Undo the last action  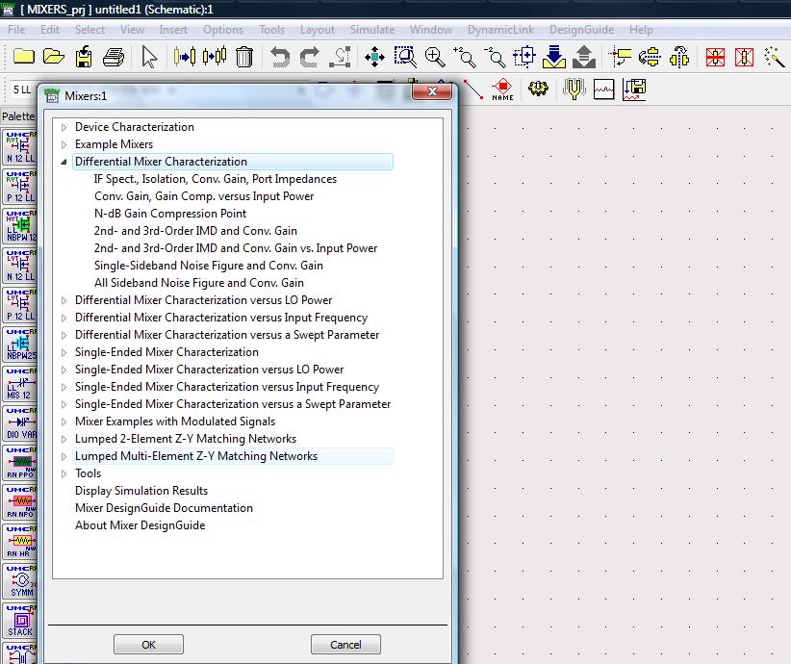(x=279, y=57)
